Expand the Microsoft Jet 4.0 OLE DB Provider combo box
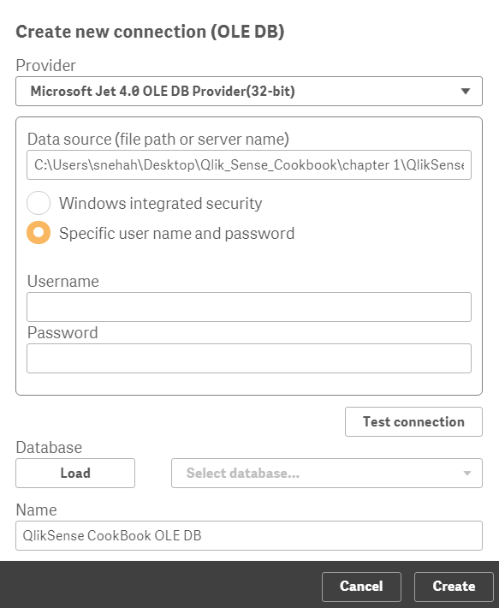This screenshot has width=499, height=608. 249,91
